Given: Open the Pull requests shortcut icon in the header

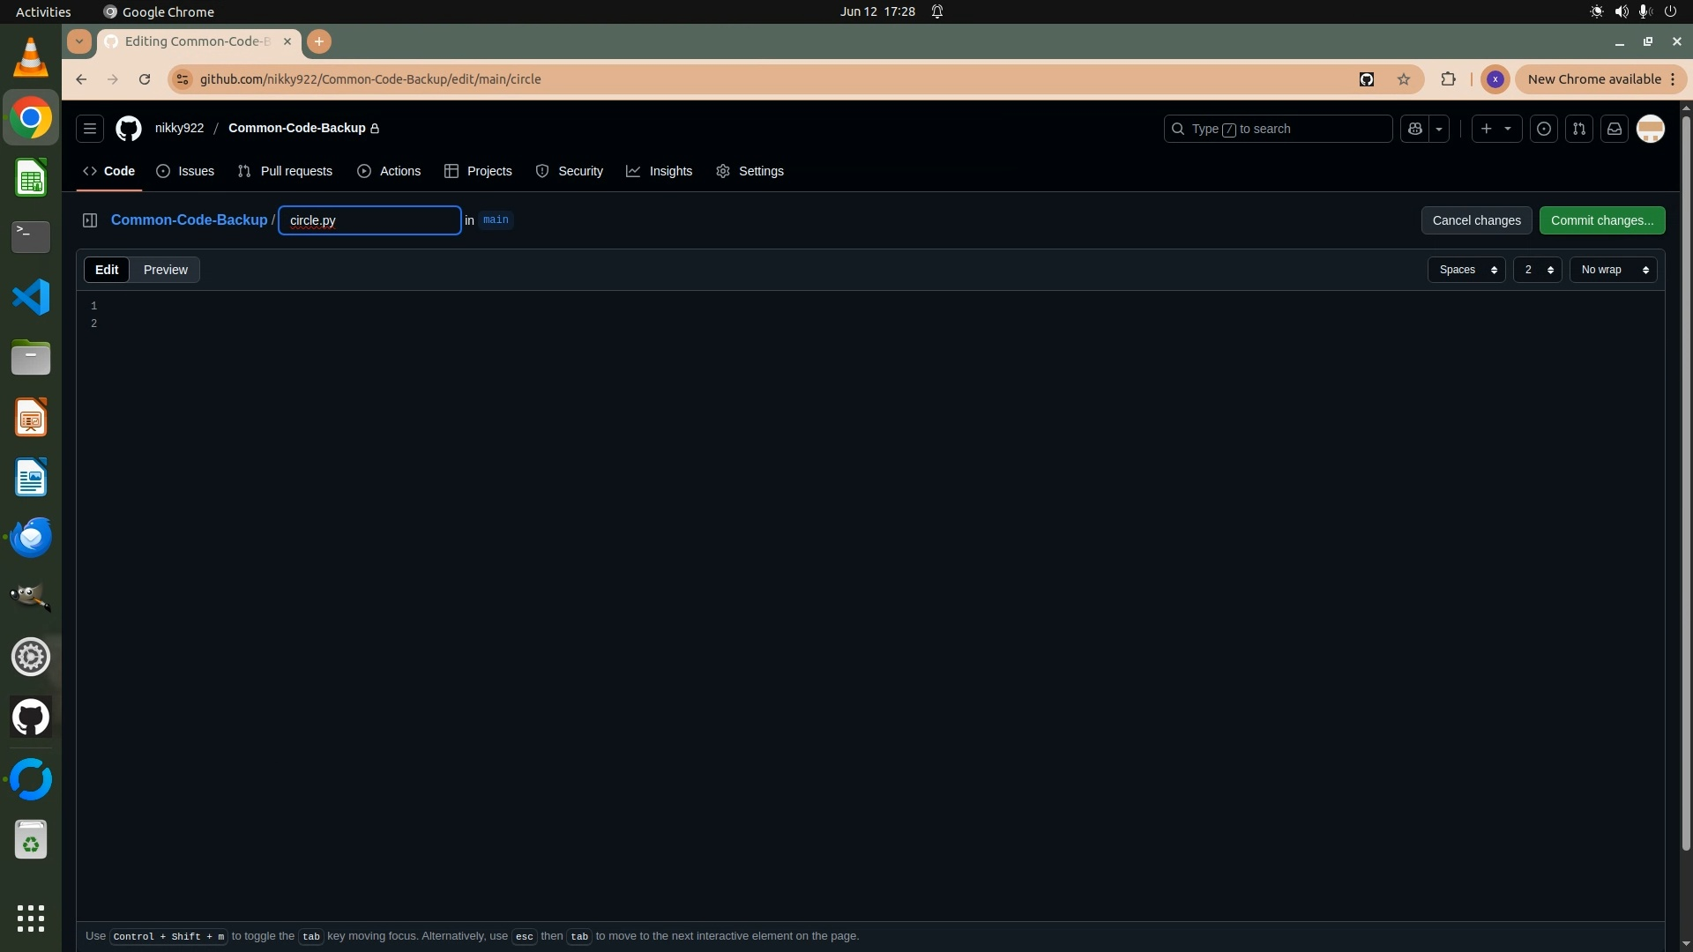Looking at the screenshot, I should point(1579,129).
